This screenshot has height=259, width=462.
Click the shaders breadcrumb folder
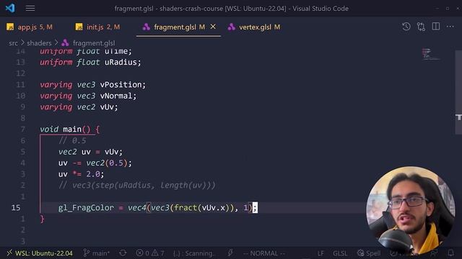pos(39,43)
